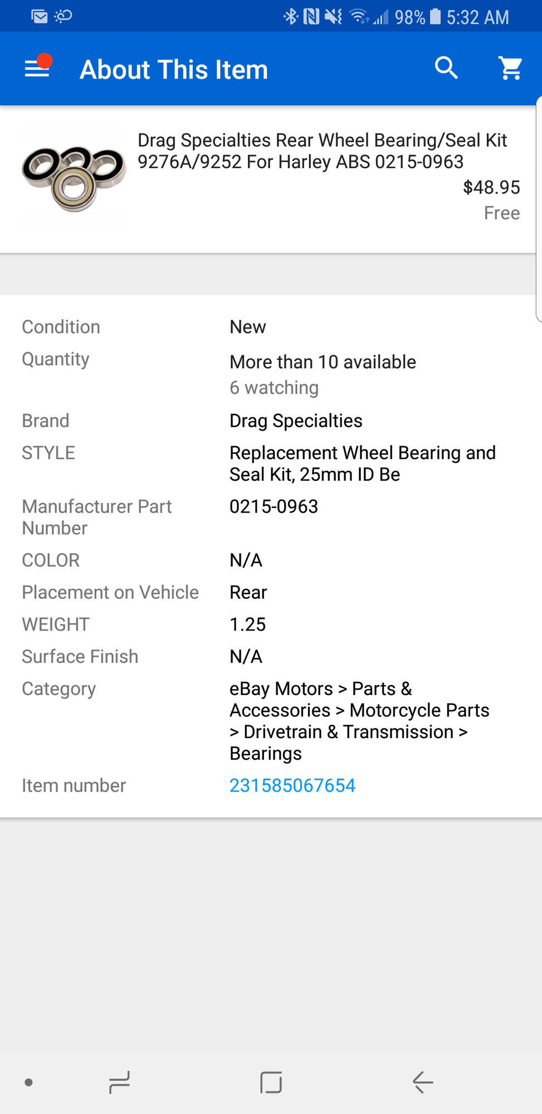Tap the search magnifier icon
The height and width of the screenshot is (1114, 542).
[446, 69]
